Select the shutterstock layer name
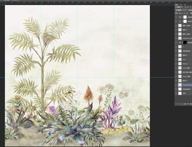This screenshot has width=192, height=147. coord(188,38)
